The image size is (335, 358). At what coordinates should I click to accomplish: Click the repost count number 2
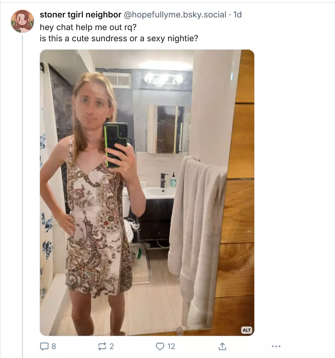[112, 346]
